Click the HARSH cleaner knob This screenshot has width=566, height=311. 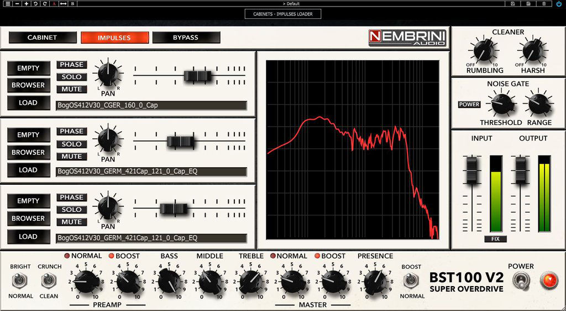click(x=533, y=51)
